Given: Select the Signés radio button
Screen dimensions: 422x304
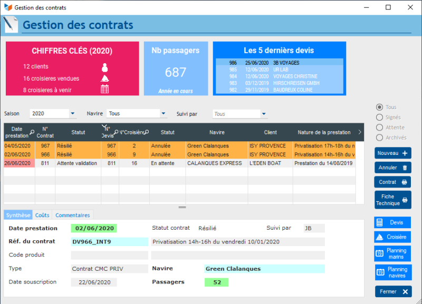Looking at the screenshot, I should tap(379, 117).
